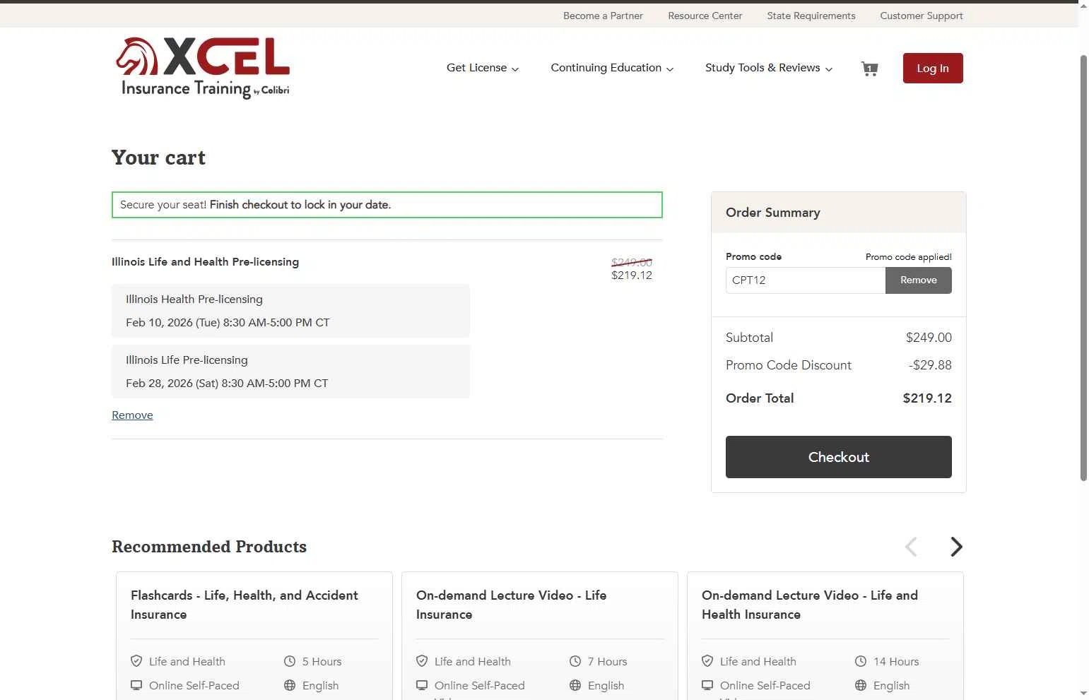Screen dimensions: 1089x700
Task: Open State Requirements page
Action: tap(811, 16)
